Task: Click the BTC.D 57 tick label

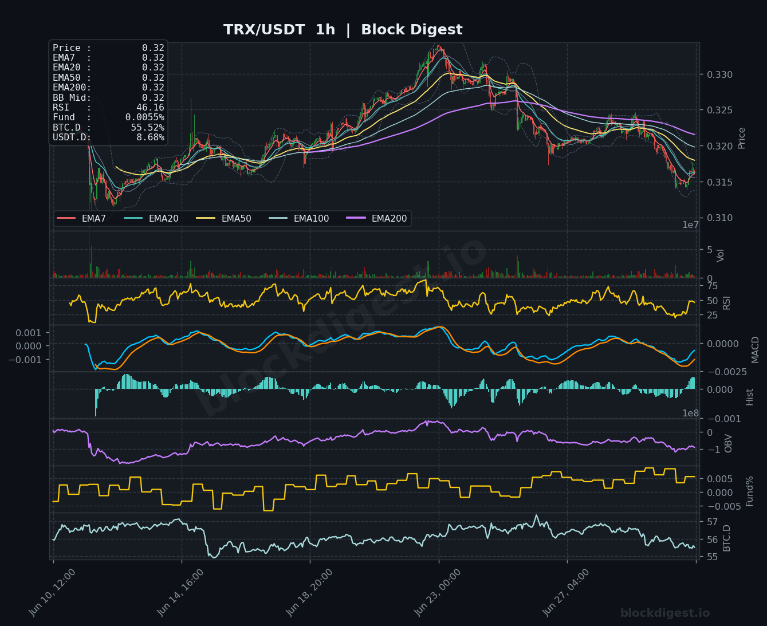Action: [713, 522]
